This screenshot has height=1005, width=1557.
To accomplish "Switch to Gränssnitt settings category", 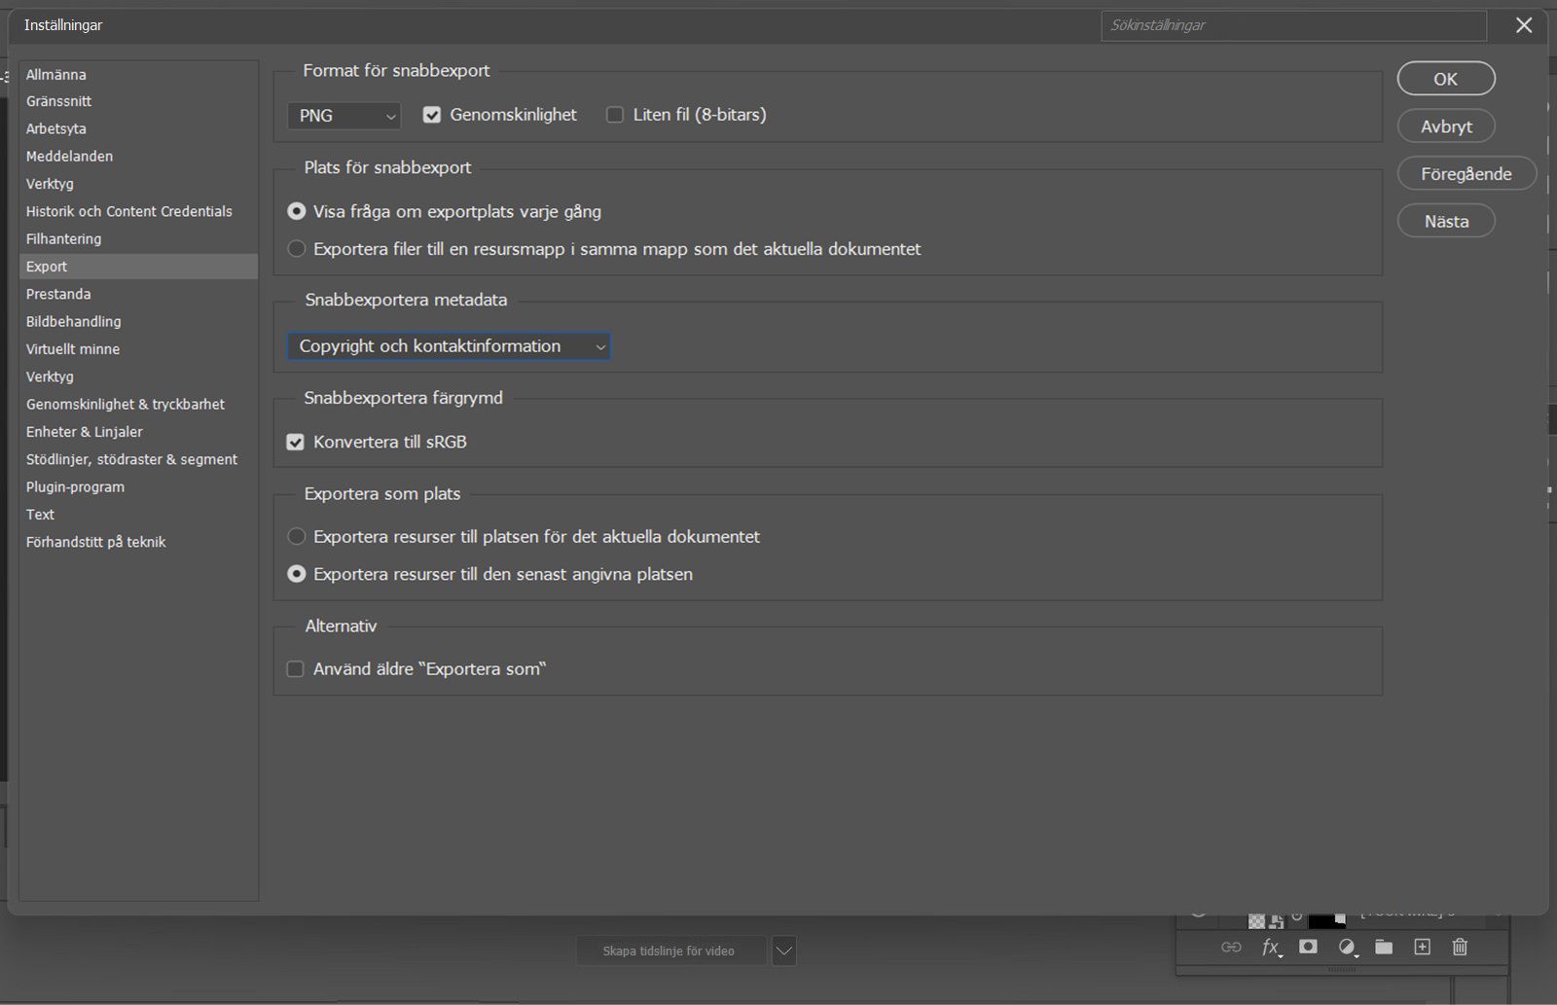I will [58, 101].
